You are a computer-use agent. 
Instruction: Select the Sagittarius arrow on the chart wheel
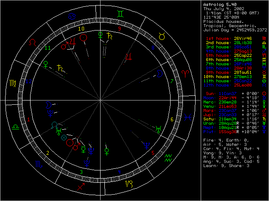[80, 187]
